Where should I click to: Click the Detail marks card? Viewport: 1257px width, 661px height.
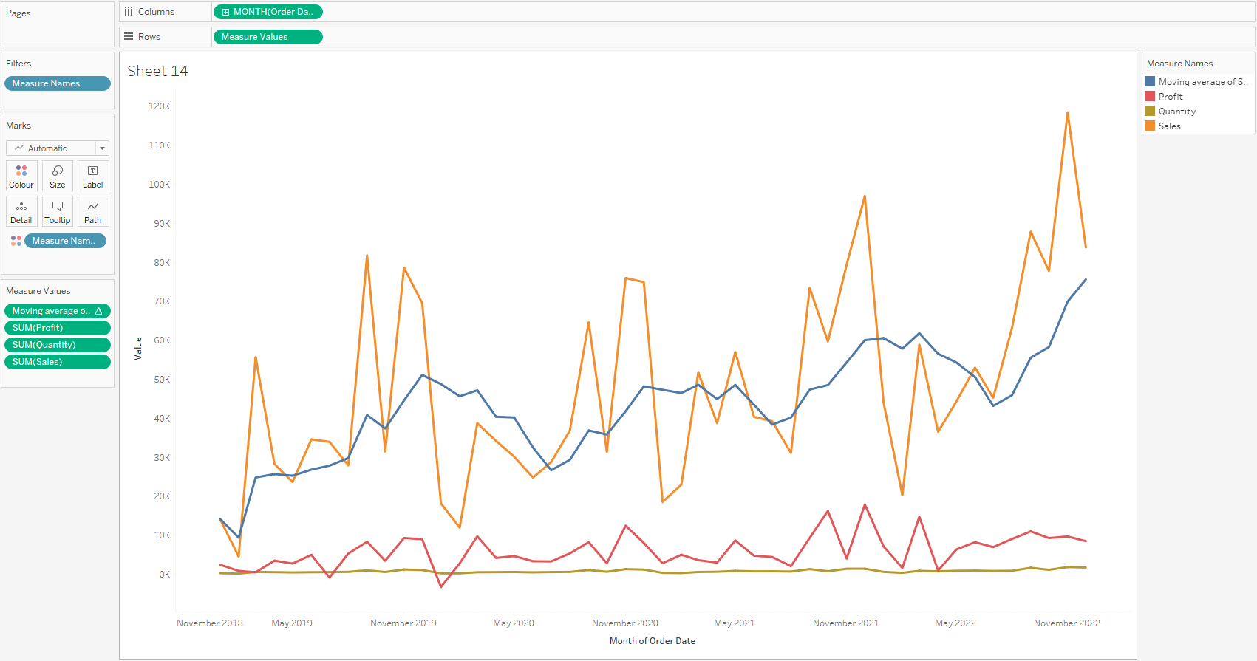21,211
